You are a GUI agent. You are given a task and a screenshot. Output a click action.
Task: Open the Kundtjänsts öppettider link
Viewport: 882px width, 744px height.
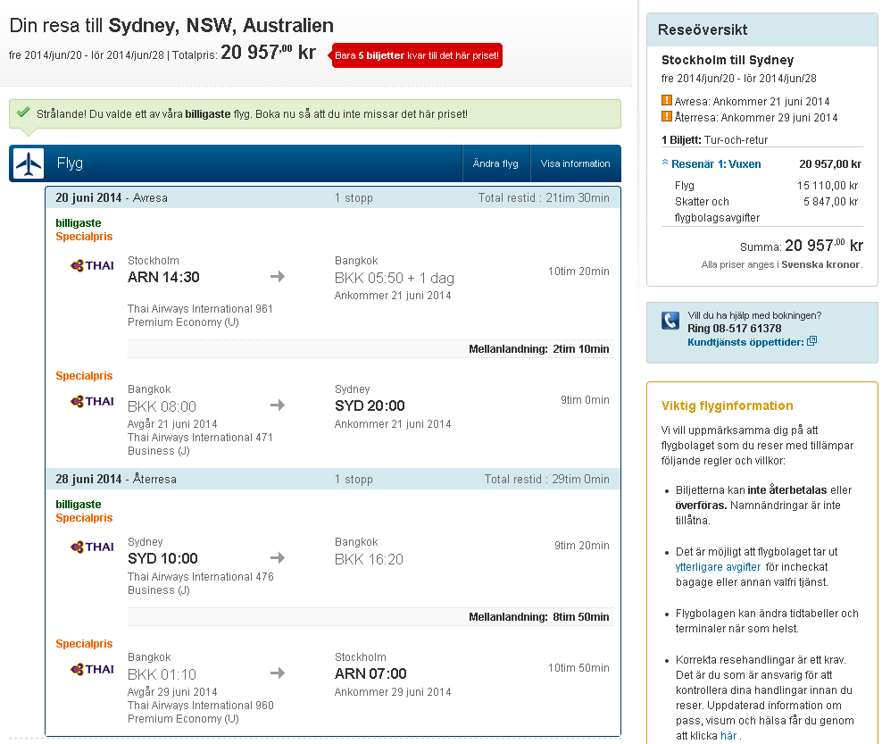tap(745, 341)
